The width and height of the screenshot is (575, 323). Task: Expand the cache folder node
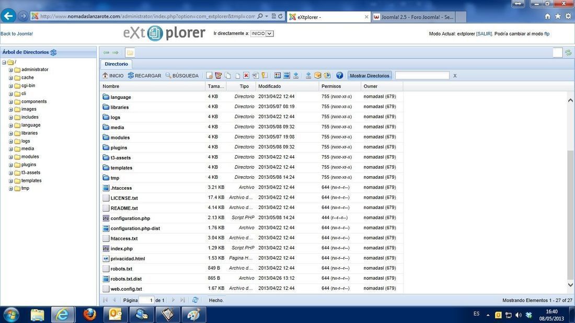tap(10, 78)
